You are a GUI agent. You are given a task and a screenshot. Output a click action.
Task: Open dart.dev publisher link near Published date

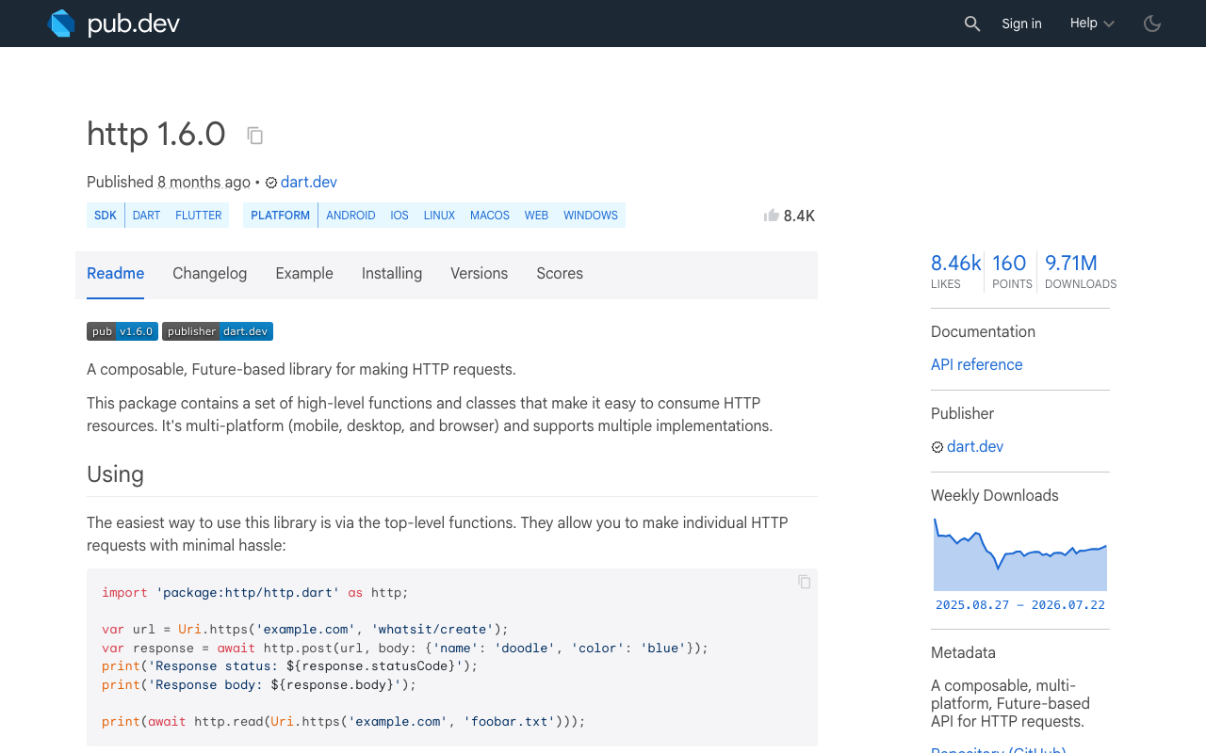(x=309, y=183)
